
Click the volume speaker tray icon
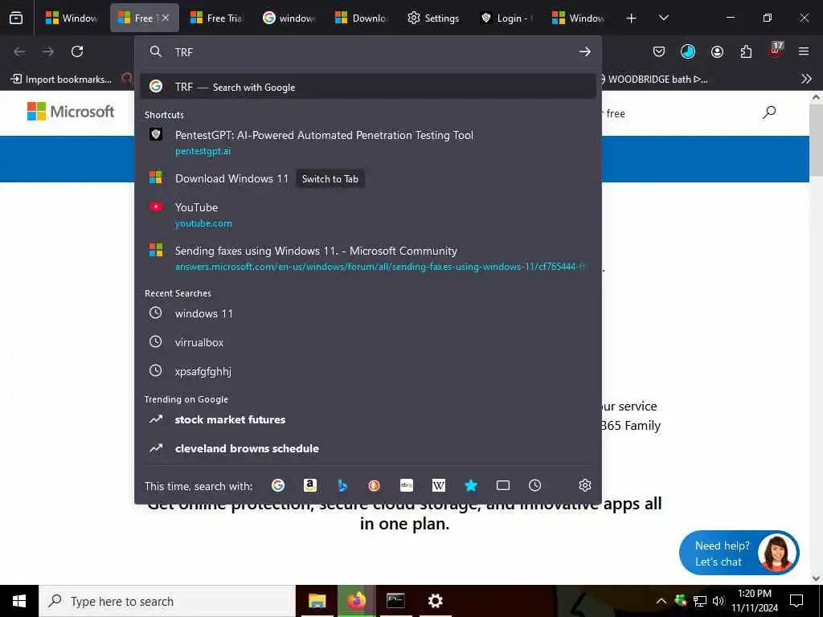pos(719,601)
